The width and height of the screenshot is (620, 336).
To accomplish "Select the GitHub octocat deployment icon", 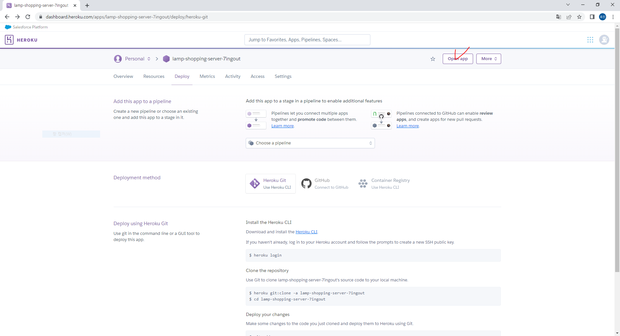I will tap(306, 184).
